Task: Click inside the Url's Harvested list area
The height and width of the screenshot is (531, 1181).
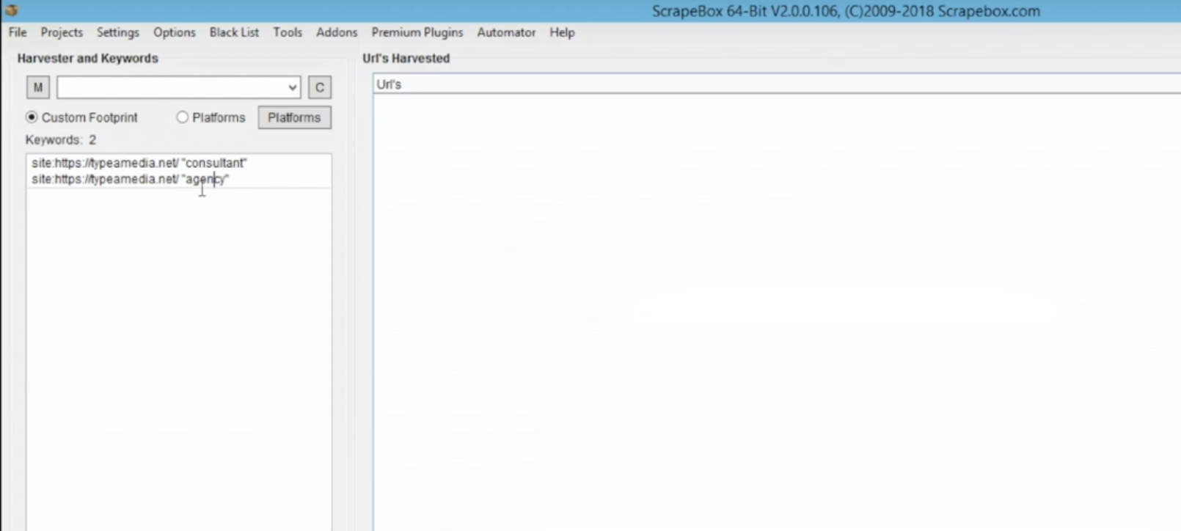Action: [x=777, y=312]
